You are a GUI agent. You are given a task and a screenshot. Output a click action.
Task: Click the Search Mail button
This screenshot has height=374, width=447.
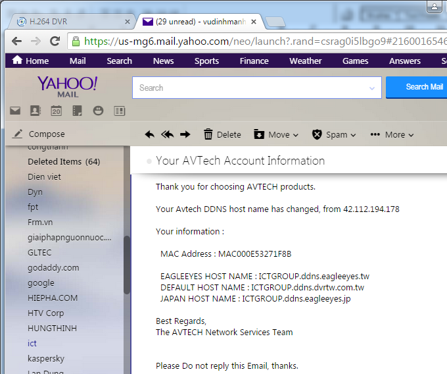click(x=417, y=87)
